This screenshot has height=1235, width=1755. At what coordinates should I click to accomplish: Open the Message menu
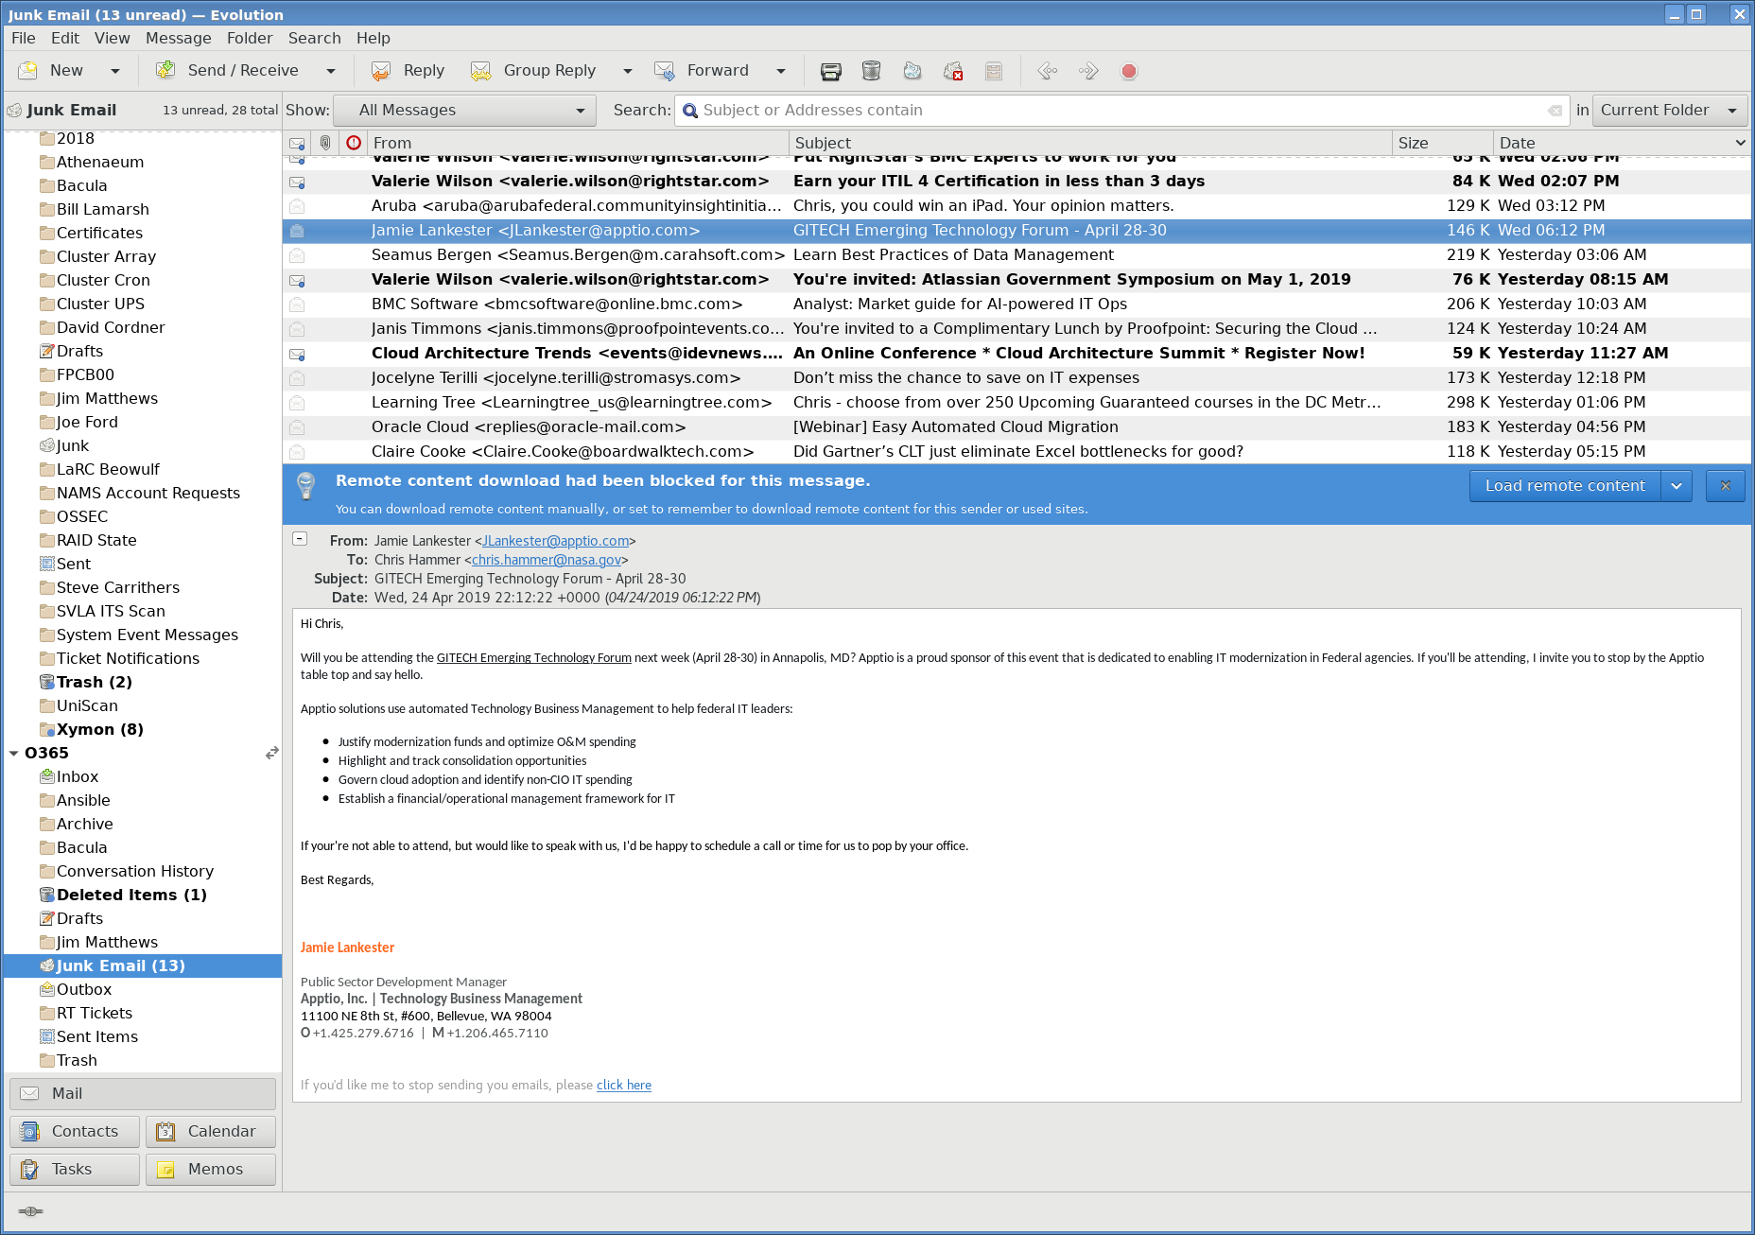(x=179, y=38)
